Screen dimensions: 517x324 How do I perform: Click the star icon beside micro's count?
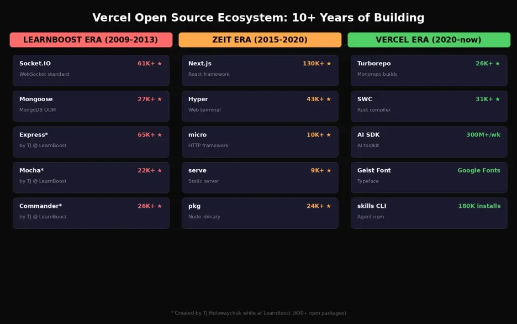[x=329, y=134]
